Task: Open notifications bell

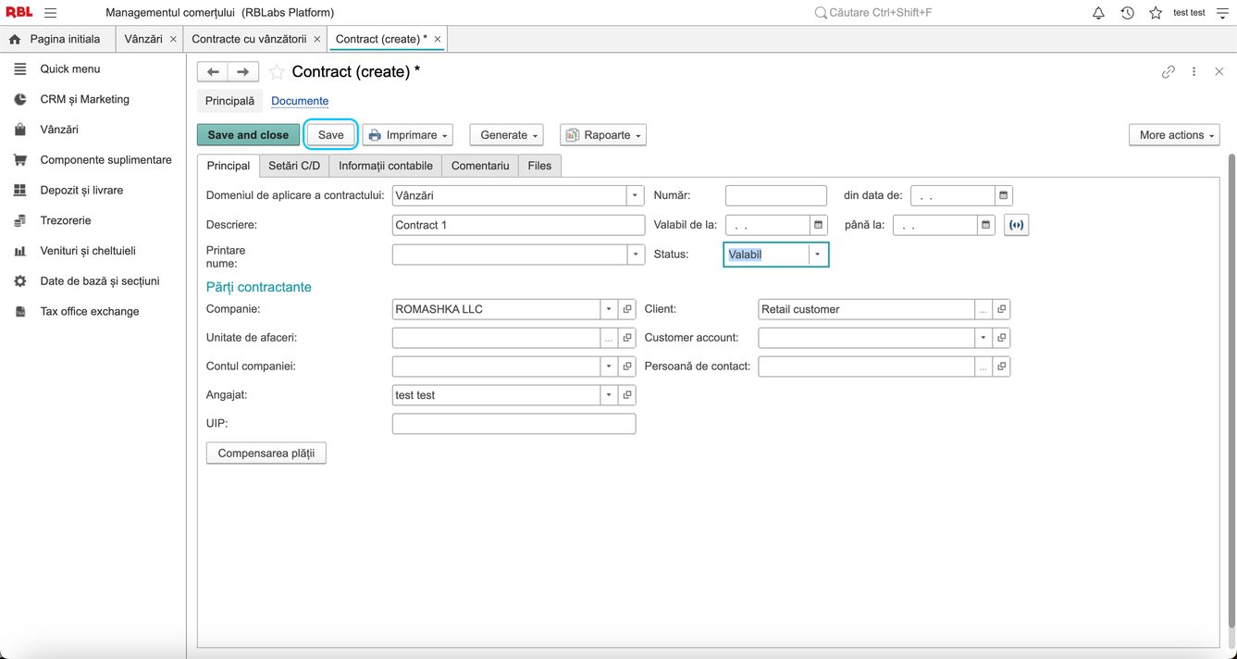Action: pyautogui.click(x=1098, y=13)
